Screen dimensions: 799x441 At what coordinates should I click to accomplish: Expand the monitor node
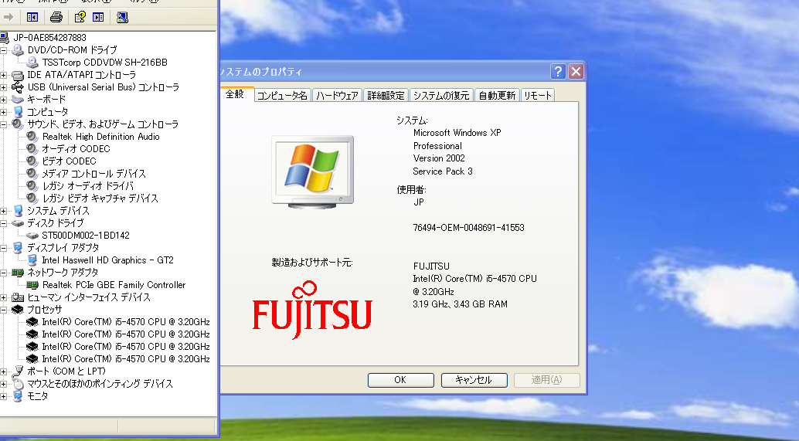click(4, 396)
